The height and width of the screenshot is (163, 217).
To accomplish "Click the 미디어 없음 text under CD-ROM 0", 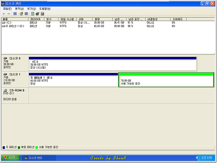I will click(10, 99).
